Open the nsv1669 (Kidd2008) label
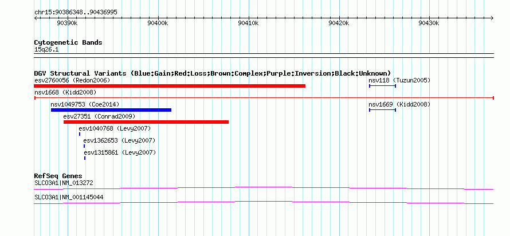This screenshot has height=236, width=510. 399,104
